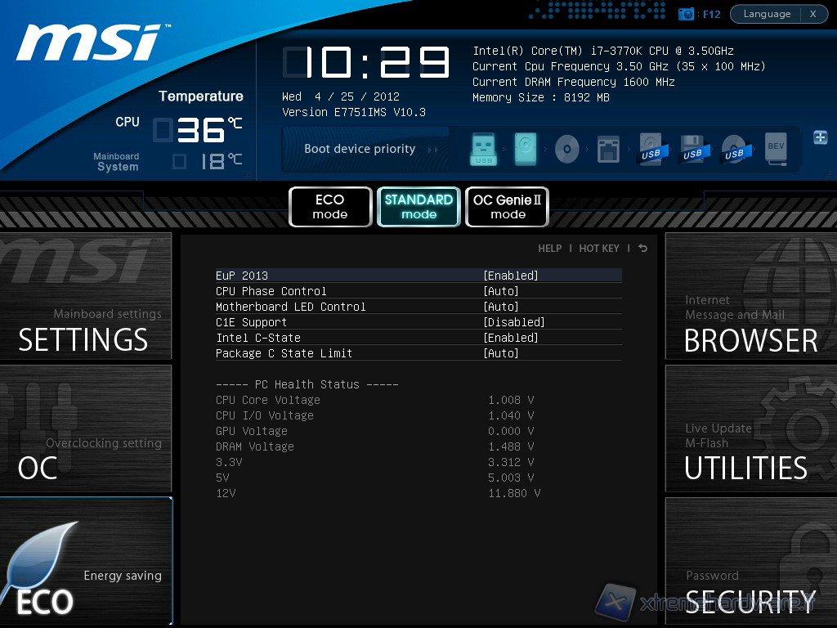
Task: Expand boot device list with plus icon
Action: point(821,137)
